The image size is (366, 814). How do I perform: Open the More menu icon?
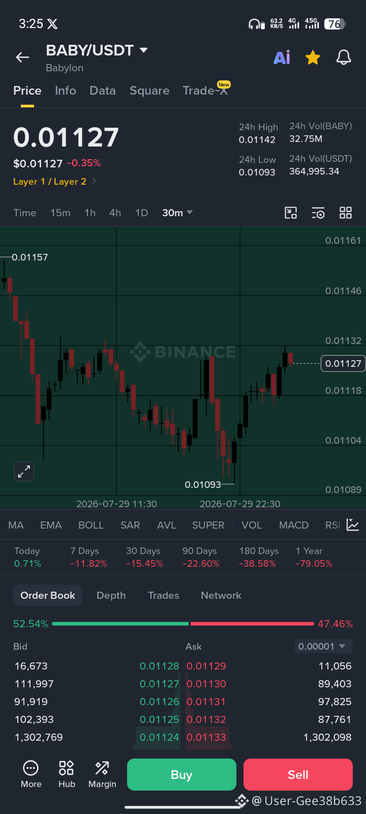[x=31, y=774]
